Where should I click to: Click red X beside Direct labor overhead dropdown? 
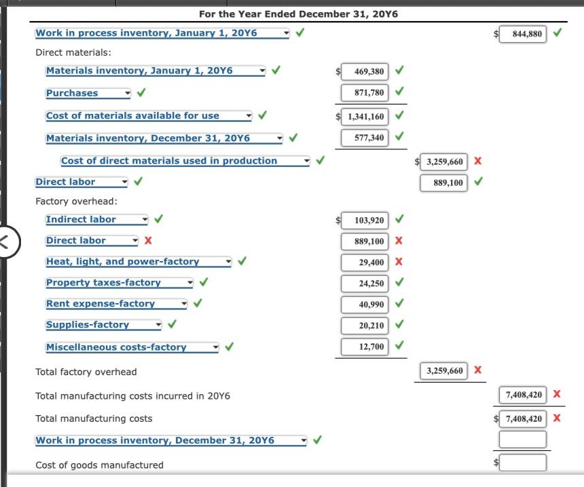pyautogui.click(x=148, y=240)
